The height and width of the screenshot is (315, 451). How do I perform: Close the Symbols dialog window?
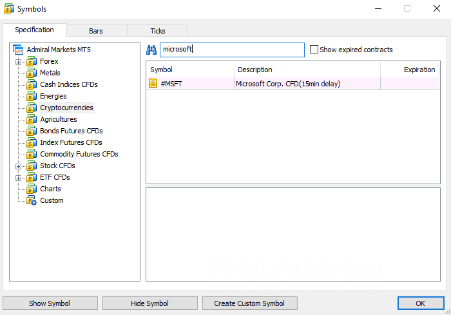coord(437,8)
